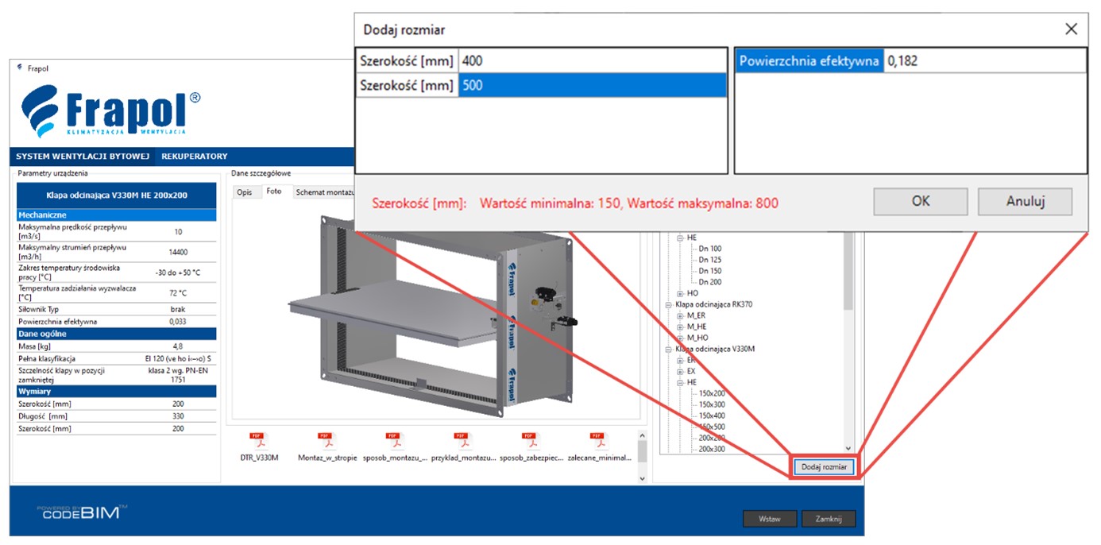
Task: Collapse the HE node above Dn 100
Action: click(x=680, y=238)
